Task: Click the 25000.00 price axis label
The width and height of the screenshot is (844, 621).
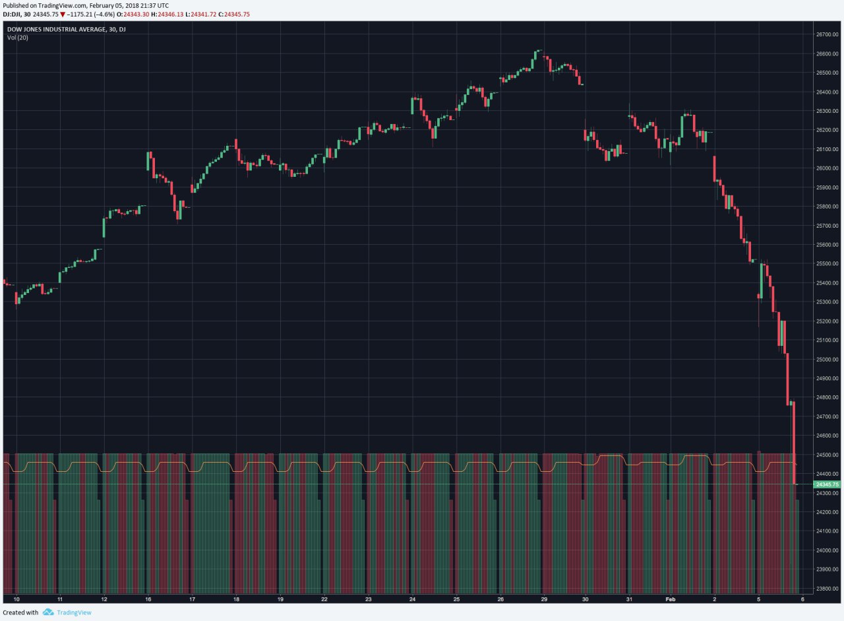Action: 828,360
